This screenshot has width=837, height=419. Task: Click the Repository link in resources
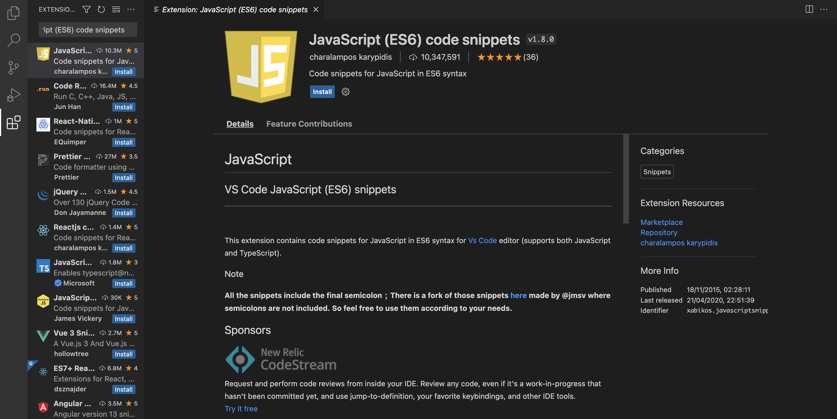coord(658,232)
